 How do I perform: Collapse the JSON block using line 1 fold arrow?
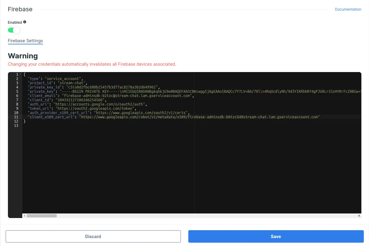20,74
